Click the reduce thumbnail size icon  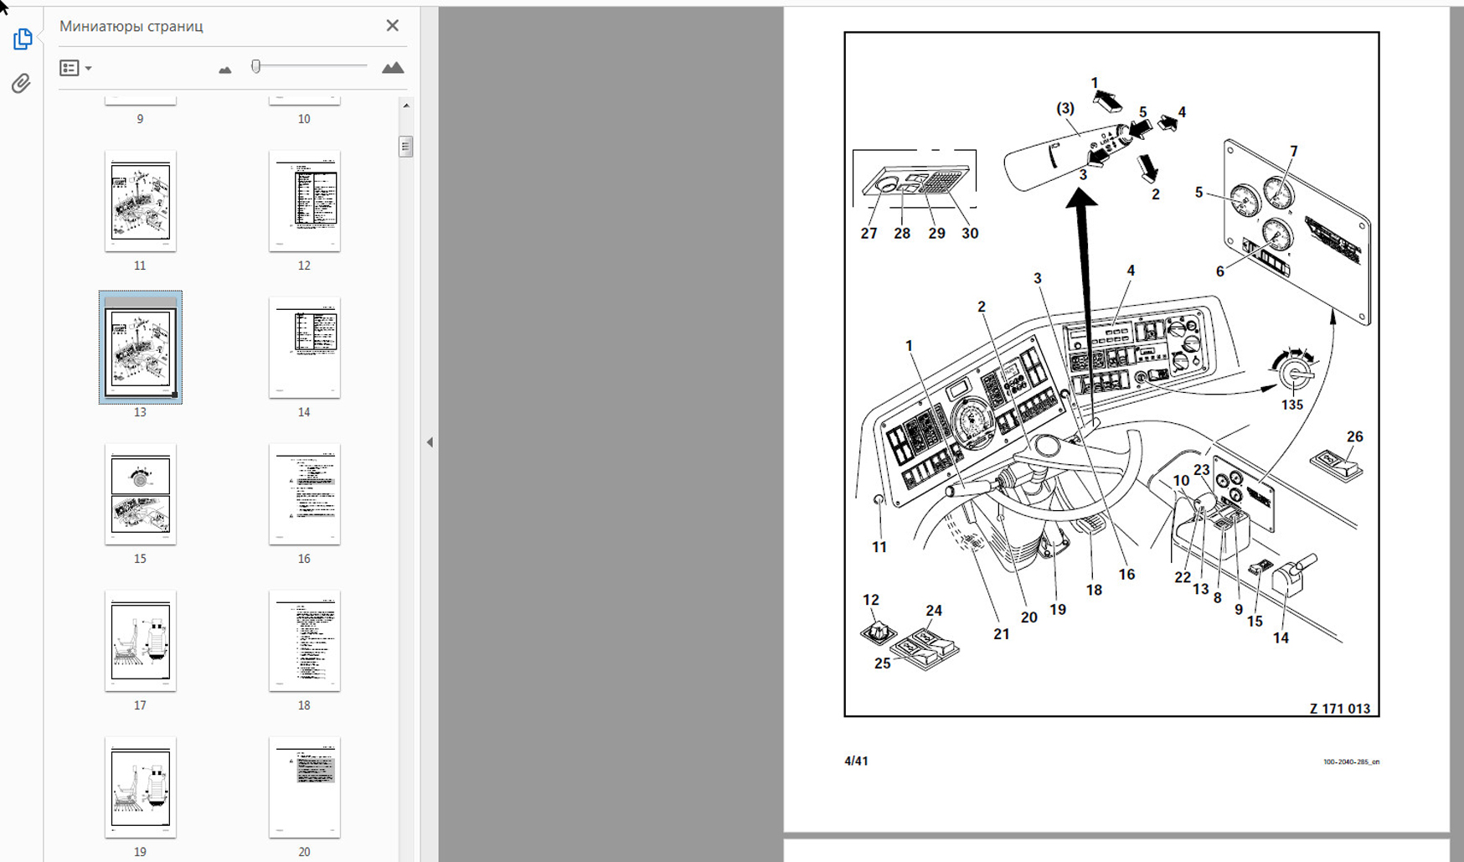click(x=224, y=70)
